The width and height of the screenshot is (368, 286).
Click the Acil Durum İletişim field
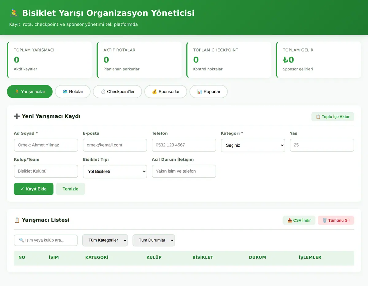184,171
